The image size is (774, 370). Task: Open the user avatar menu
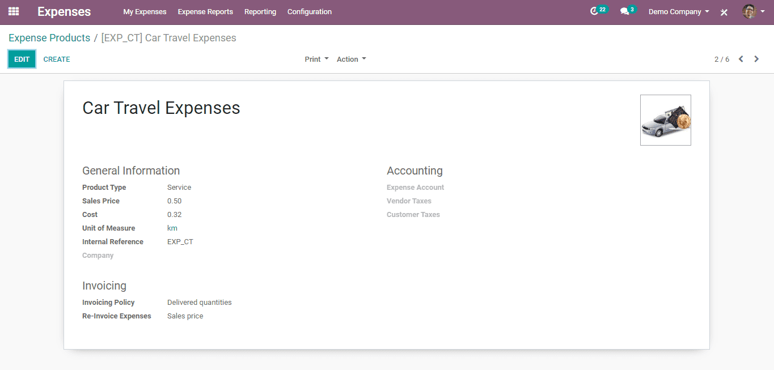click(x=754, y=11)
